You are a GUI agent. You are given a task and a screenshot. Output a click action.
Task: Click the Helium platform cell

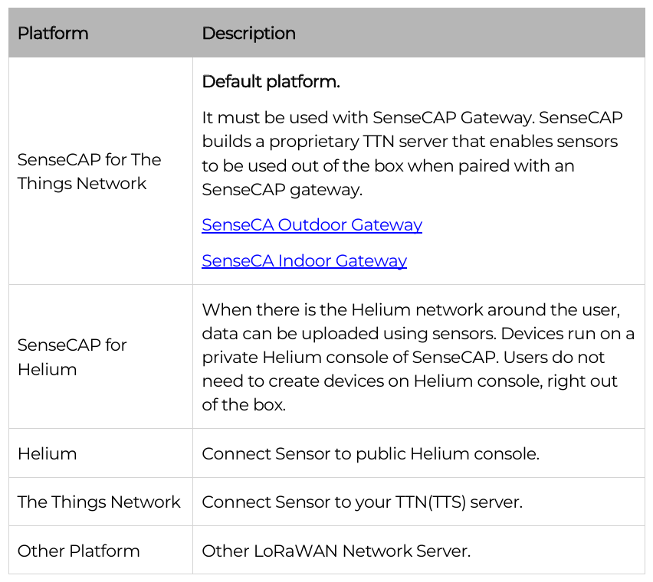100,453
